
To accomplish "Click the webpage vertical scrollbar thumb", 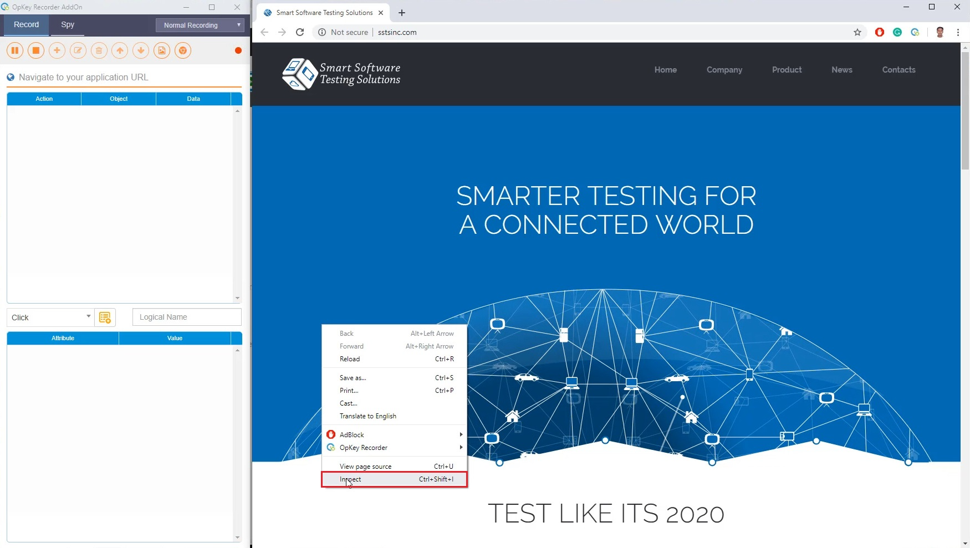I will point(965,111).
